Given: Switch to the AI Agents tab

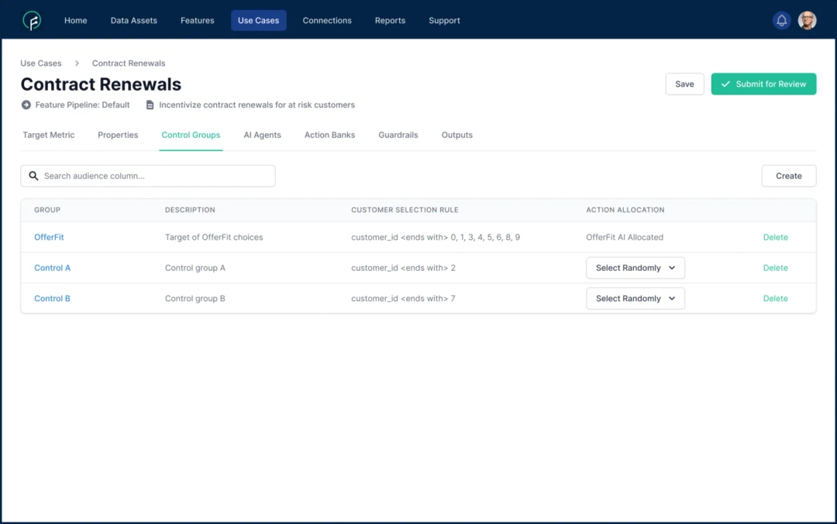Looking at the screenshot, I should tap(262, 135).
